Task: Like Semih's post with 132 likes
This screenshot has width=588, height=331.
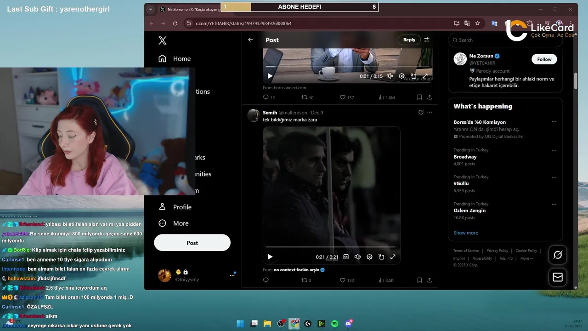Action: tap(347, 280)
